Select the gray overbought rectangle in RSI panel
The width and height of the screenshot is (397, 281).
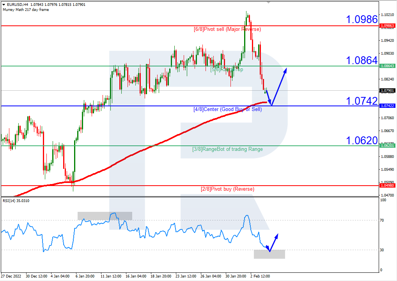pos(105,215)
